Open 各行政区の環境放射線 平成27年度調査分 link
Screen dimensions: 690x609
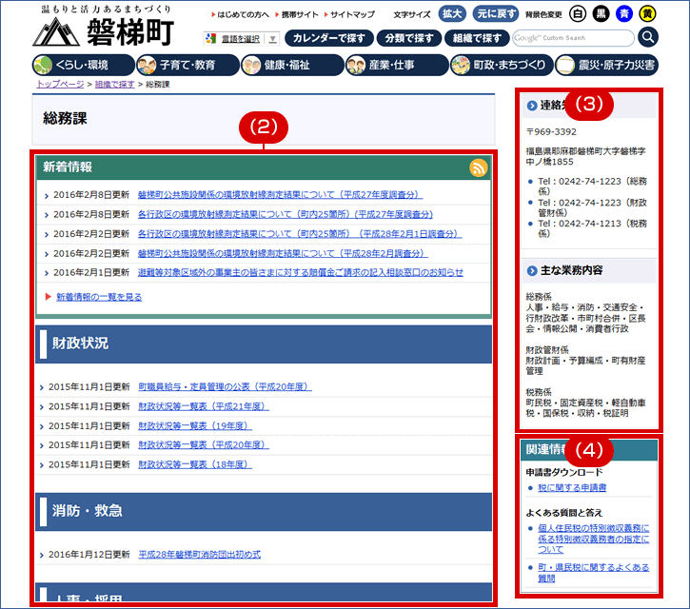pyautogui.click(x=286, y=214)
